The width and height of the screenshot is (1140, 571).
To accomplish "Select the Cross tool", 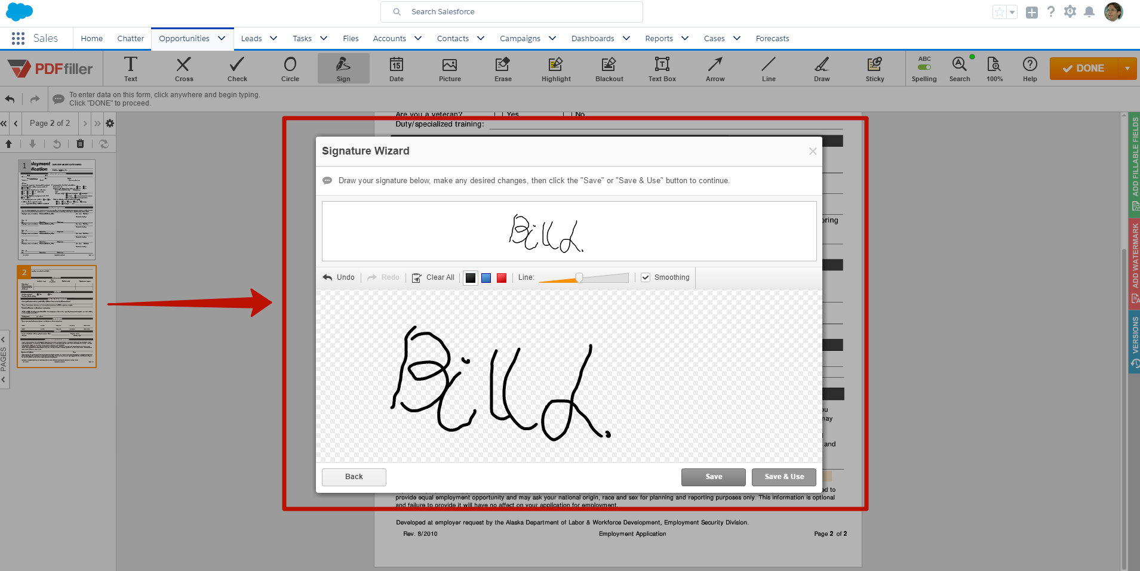I will [184, 68].
